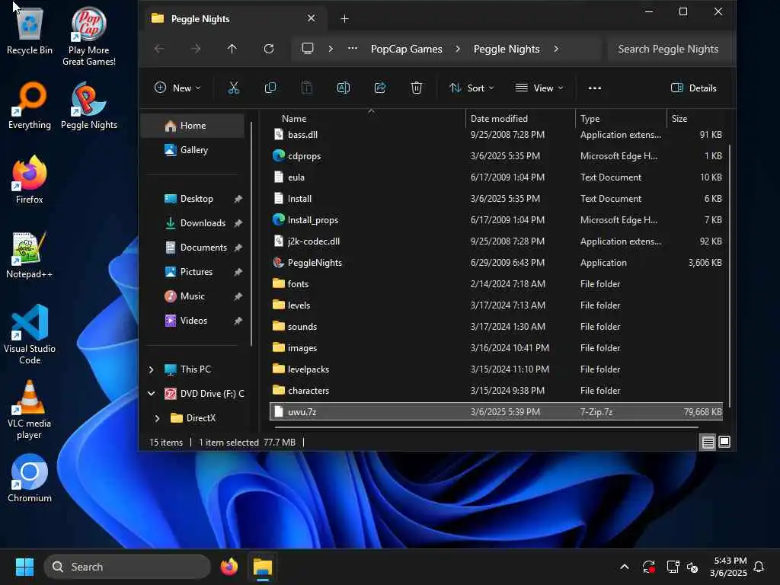Toggle the Details pane

[x=693, y=88]
